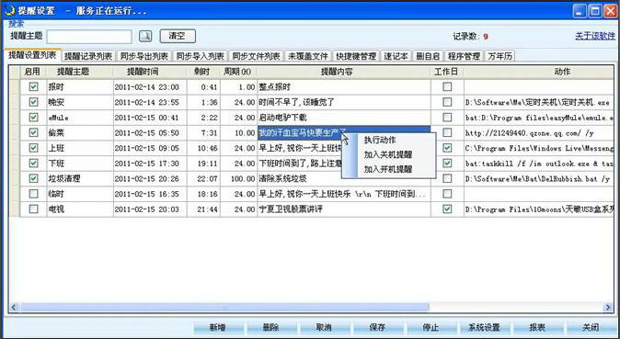Click the app logo in the title bar
The height and width of the screenshot is (339, 620).
[10, 10]
